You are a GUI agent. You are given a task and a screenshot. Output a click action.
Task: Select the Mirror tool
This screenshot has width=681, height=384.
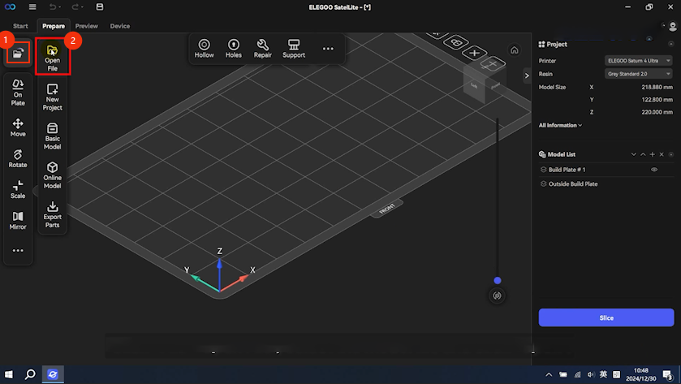[18, 220]
